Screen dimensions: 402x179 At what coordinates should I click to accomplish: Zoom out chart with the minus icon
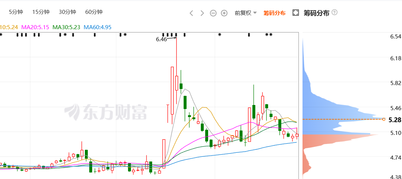[213, 13]
